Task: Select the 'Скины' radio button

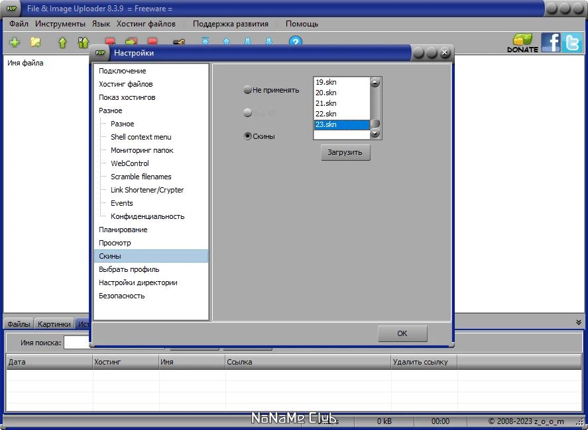Action: 247,136
